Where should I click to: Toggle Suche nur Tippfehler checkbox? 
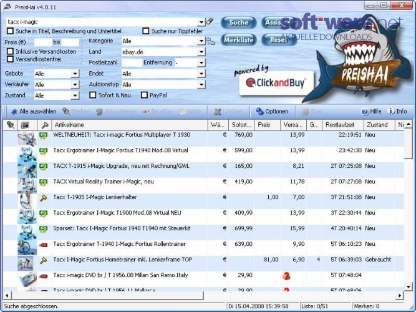146,31
